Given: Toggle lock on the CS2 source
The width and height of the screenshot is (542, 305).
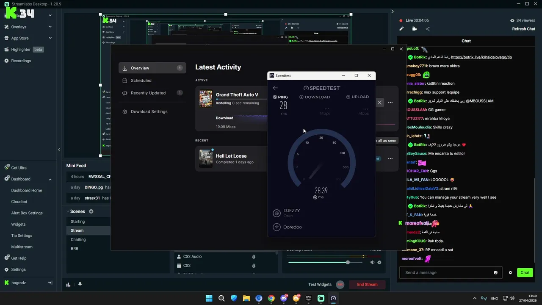Looking at the screenshot, I should point(254,266).
